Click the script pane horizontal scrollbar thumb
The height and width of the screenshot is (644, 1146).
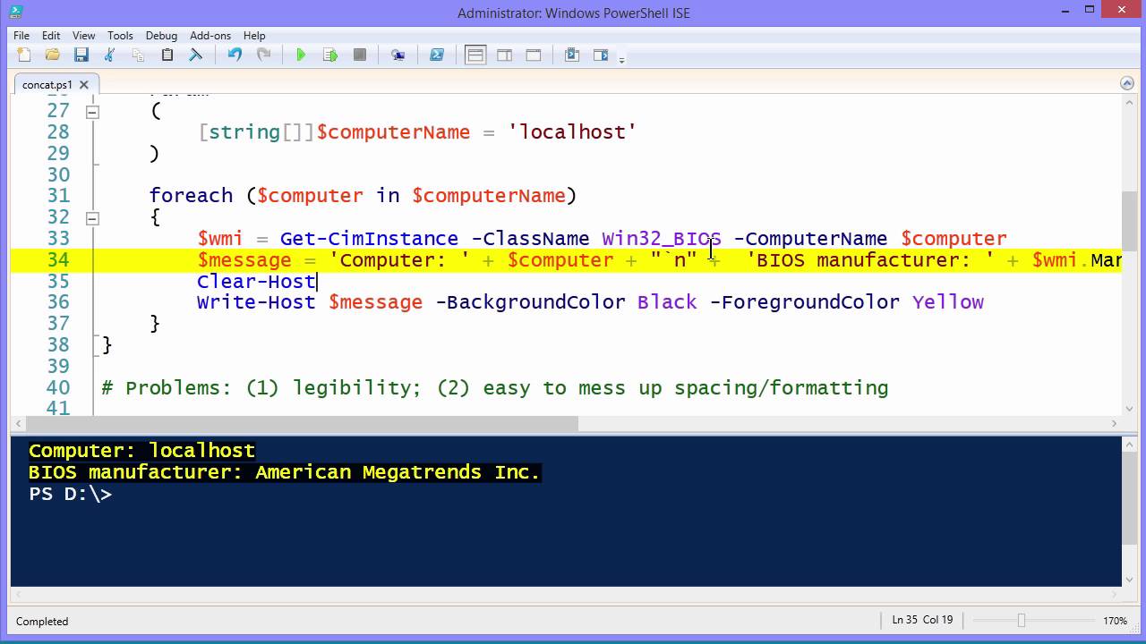click(x=300, y=423)
